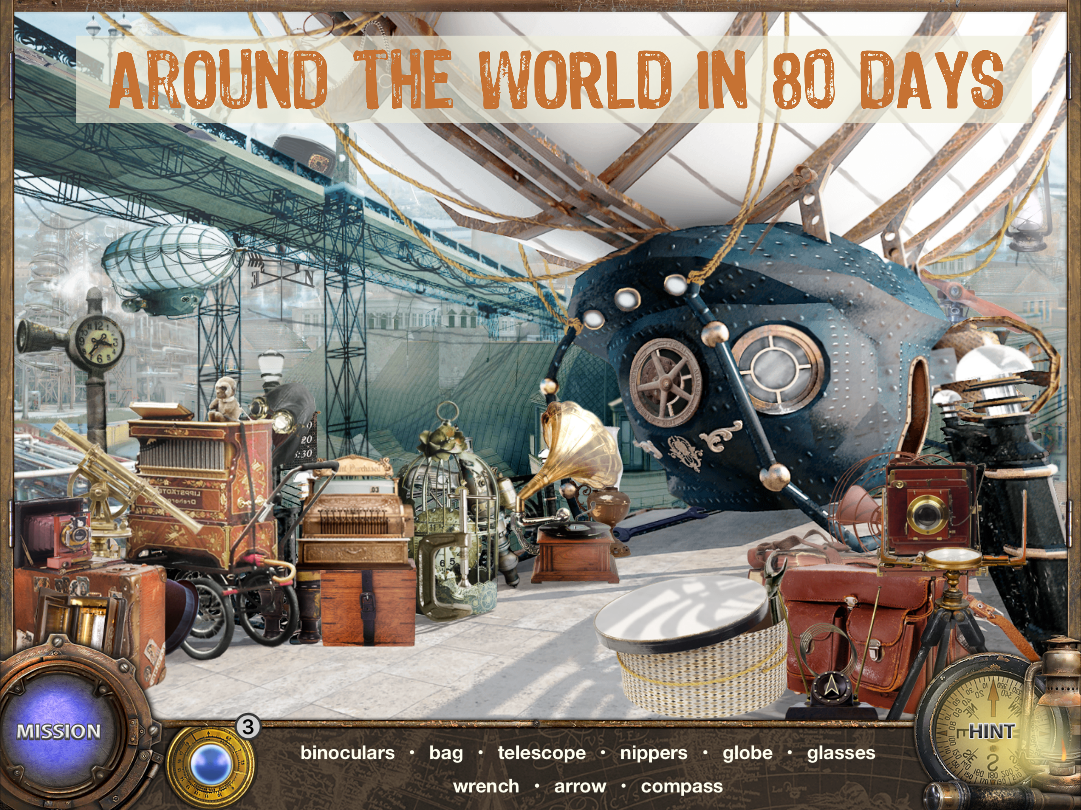Click the brass compass atop the tripod
The image size is (1081, 810).
click(x=953, y=558)
